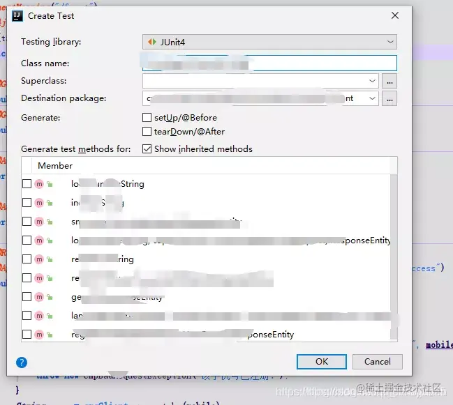Tick the checkbox of the method row starting with 'ge'
This screenshot has width=453, height=405.
tap(27, 297)
